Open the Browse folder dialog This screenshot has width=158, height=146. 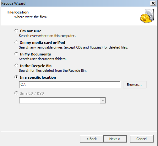point(134,85)
